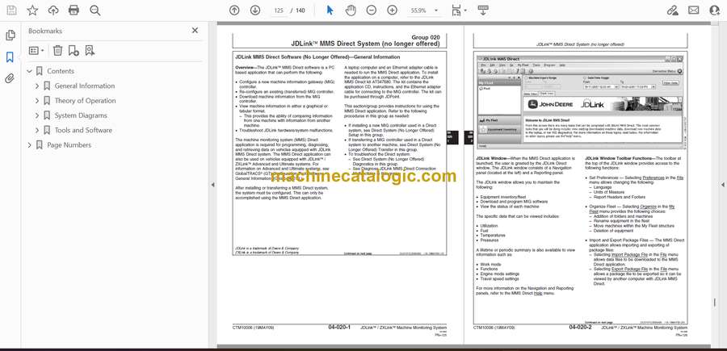Expand the Theory of Operation bookmark
The height and width of the screenshot is (351, 727).
[x=37, y=101]
